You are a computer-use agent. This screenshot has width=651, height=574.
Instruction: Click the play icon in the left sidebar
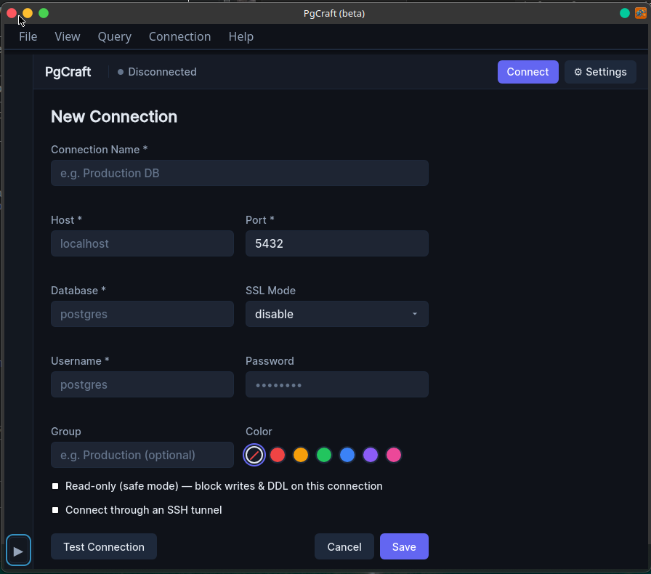[18, 551]
